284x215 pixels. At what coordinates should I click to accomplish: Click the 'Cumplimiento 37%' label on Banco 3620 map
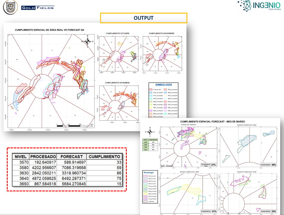(x=208, y=211)
